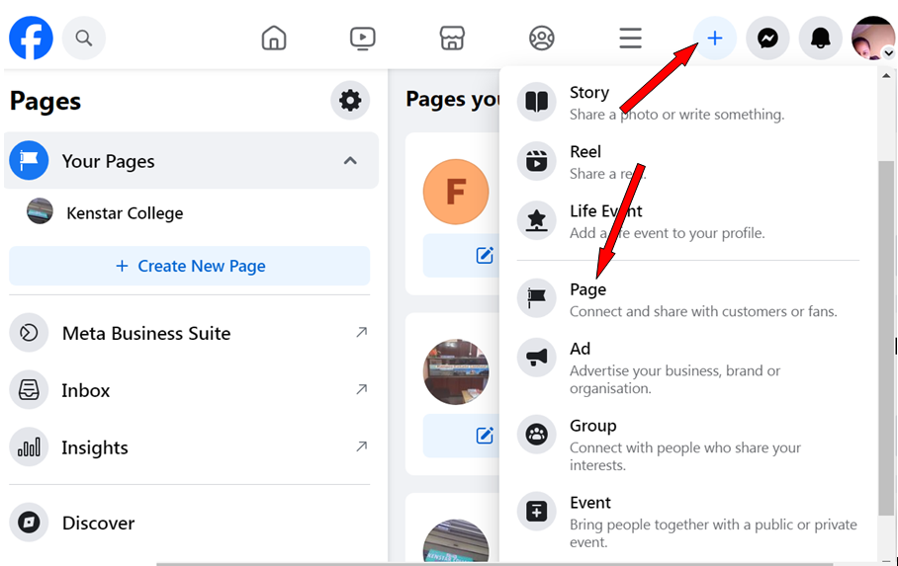The image size is (898, 566).
Task: Click the Insights bar chart icon
Action: point(29,446)
